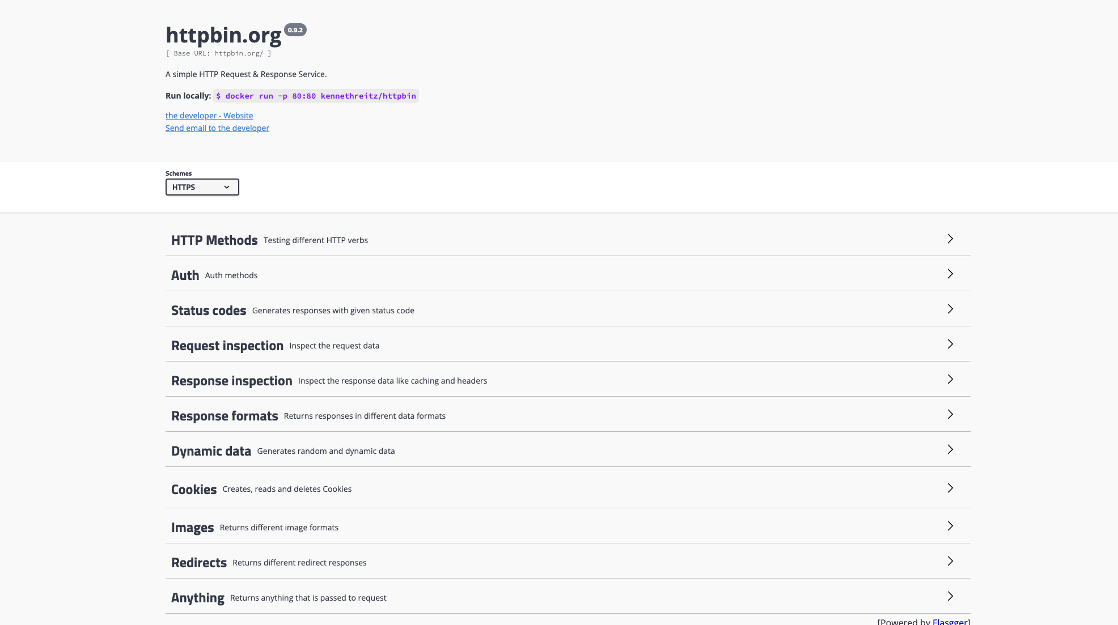Click the Base URL httpbin.org text
The height and width of the screenshot is (625, 1118).
point(218,53)
